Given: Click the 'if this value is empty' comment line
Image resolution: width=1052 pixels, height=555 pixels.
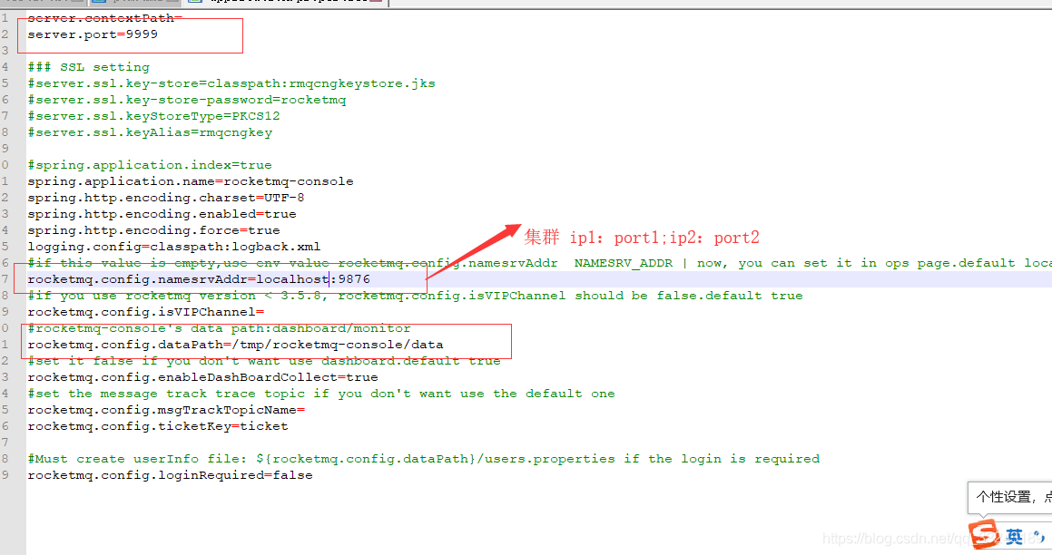Looking at the screenshot, I should coord(539,263).
